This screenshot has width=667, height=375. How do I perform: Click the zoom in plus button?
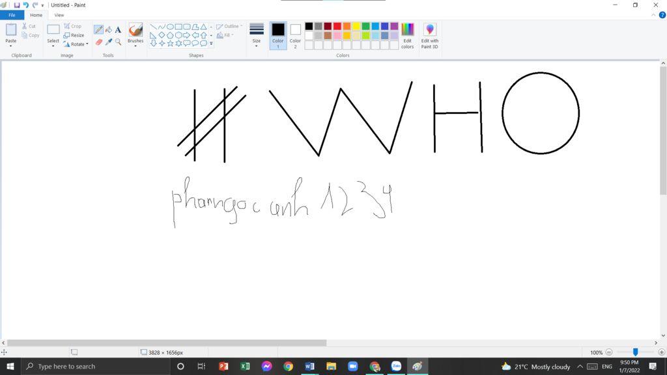[x=662, y=352]
